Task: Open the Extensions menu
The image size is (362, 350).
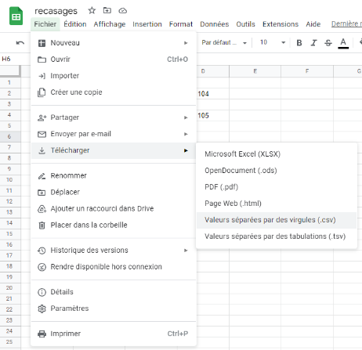Action: [281, 24]
